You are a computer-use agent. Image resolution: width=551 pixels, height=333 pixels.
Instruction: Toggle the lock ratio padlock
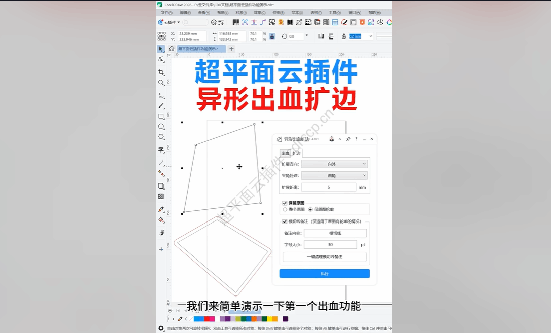coord(272,36)
